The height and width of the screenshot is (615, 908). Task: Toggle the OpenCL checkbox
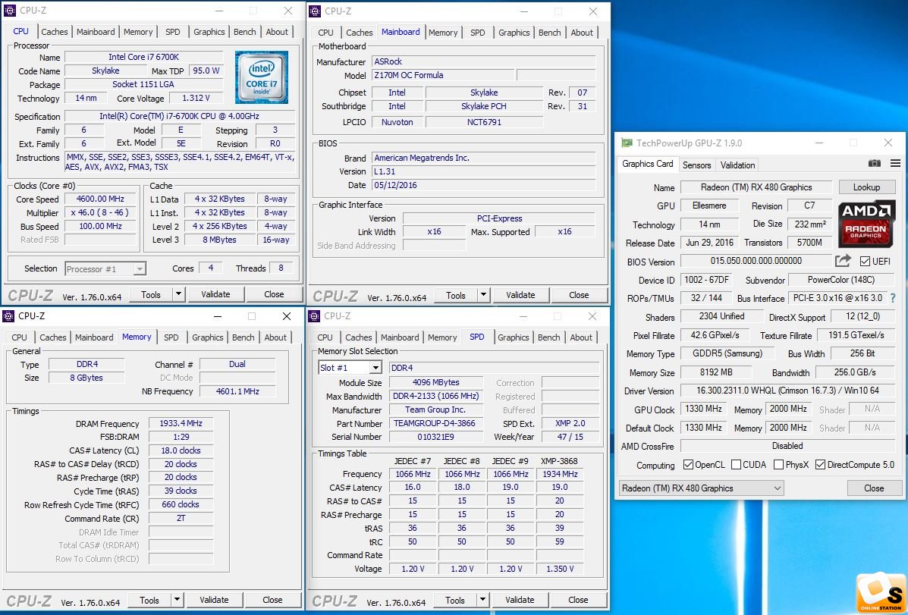(688, 464)
